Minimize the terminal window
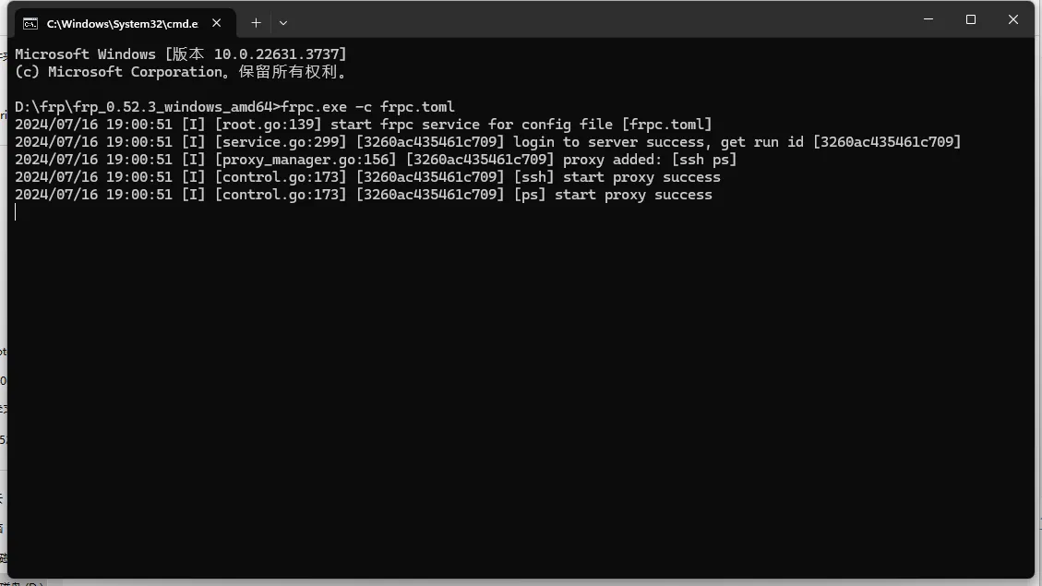The width and height of the screenshot is (1042, 586). pos(928,20)
